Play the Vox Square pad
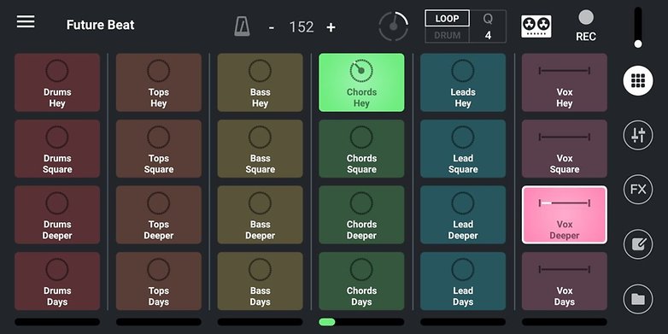Screen dimensions: 668x334 point(564,149)
